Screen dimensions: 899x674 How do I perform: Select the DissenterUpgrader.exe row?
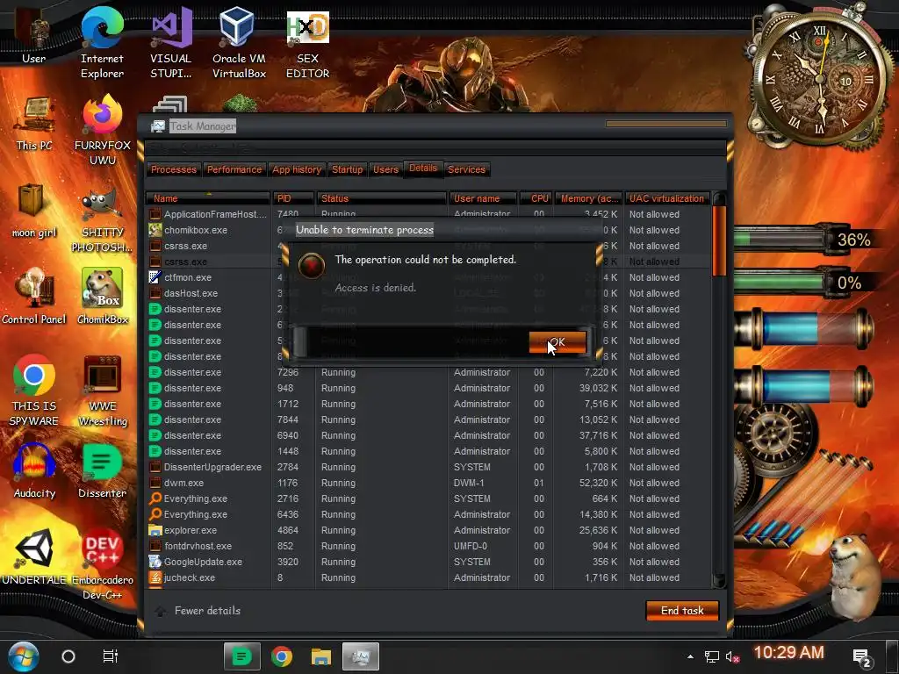[428, 467]
